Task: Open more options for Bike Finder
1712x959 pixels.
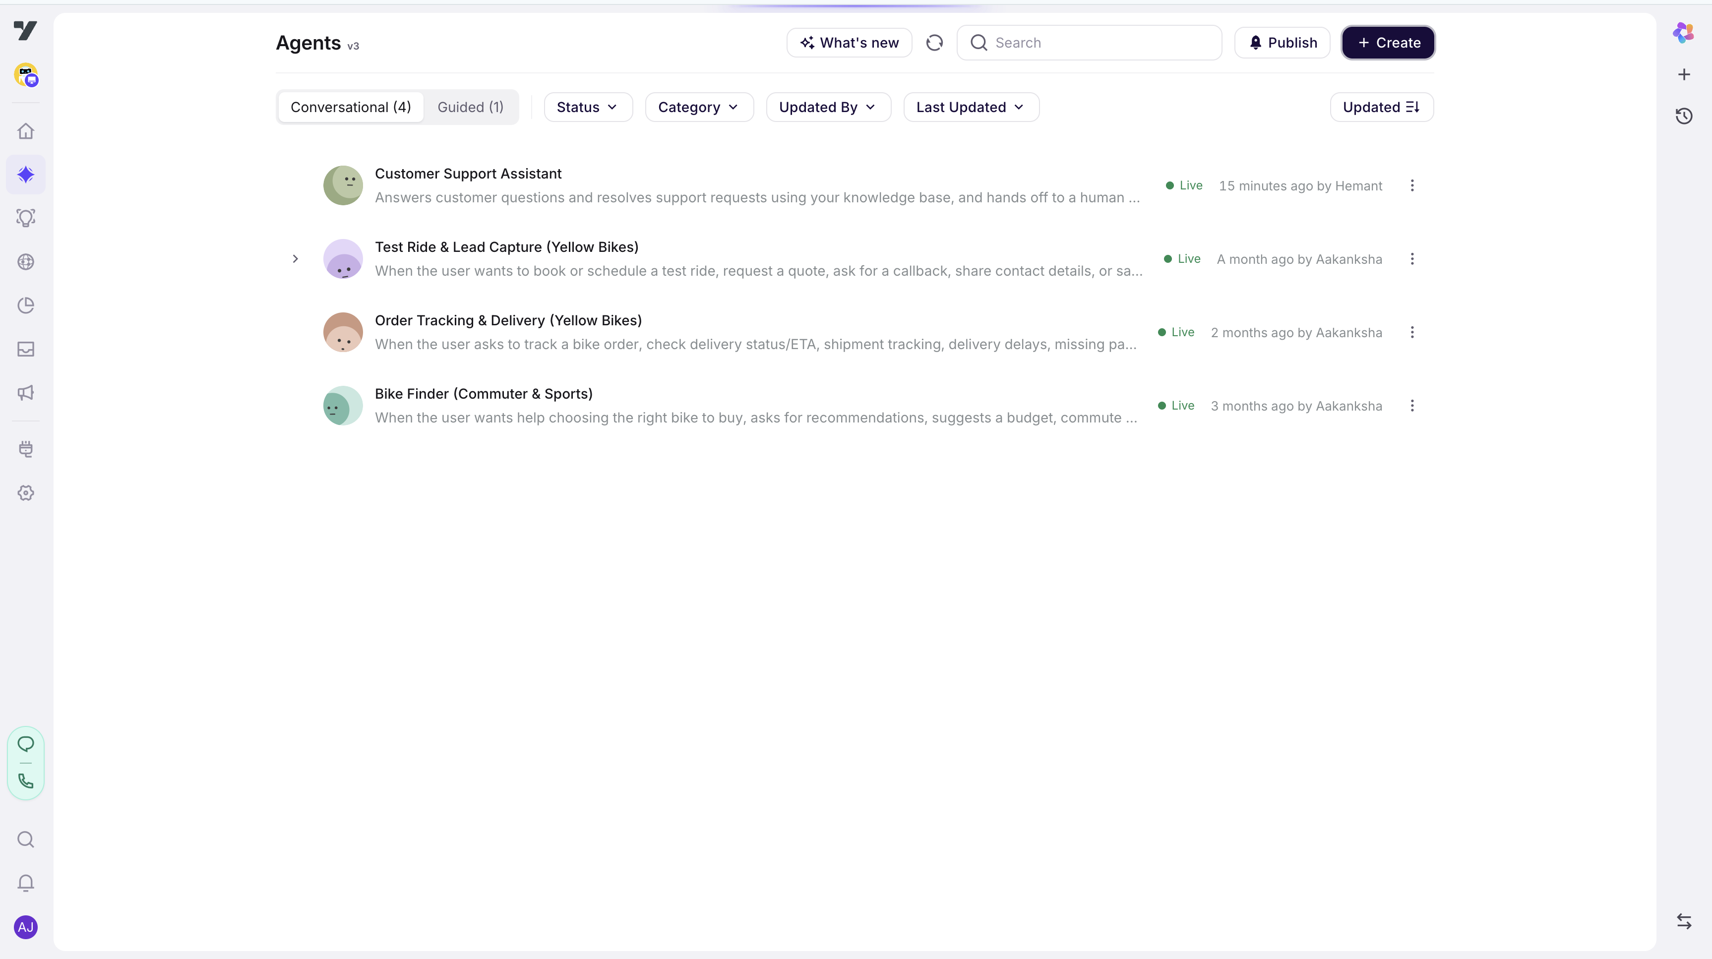Action: [1412, 406]
